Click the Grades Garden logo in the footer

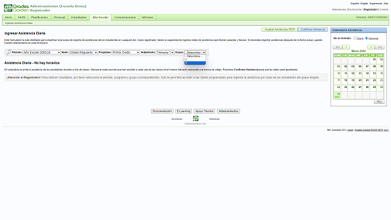tap(195, 119)
